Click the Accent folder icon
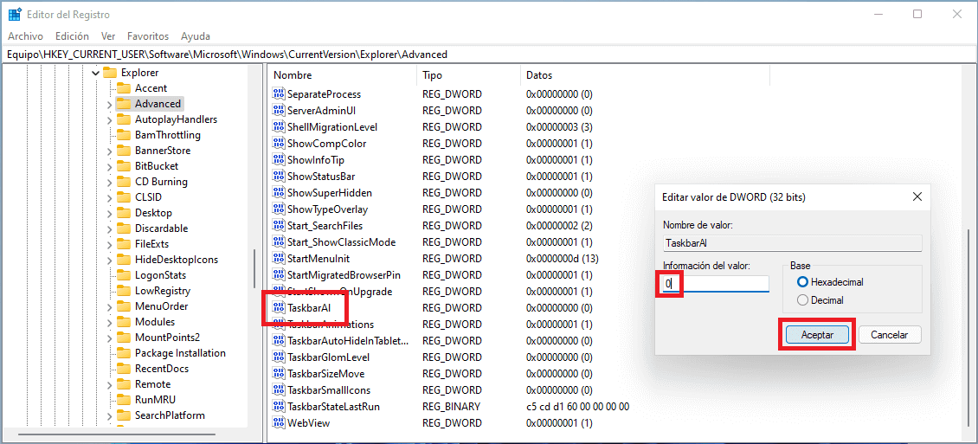The height and width of the screenshot is (444, 978). point(124,88)
